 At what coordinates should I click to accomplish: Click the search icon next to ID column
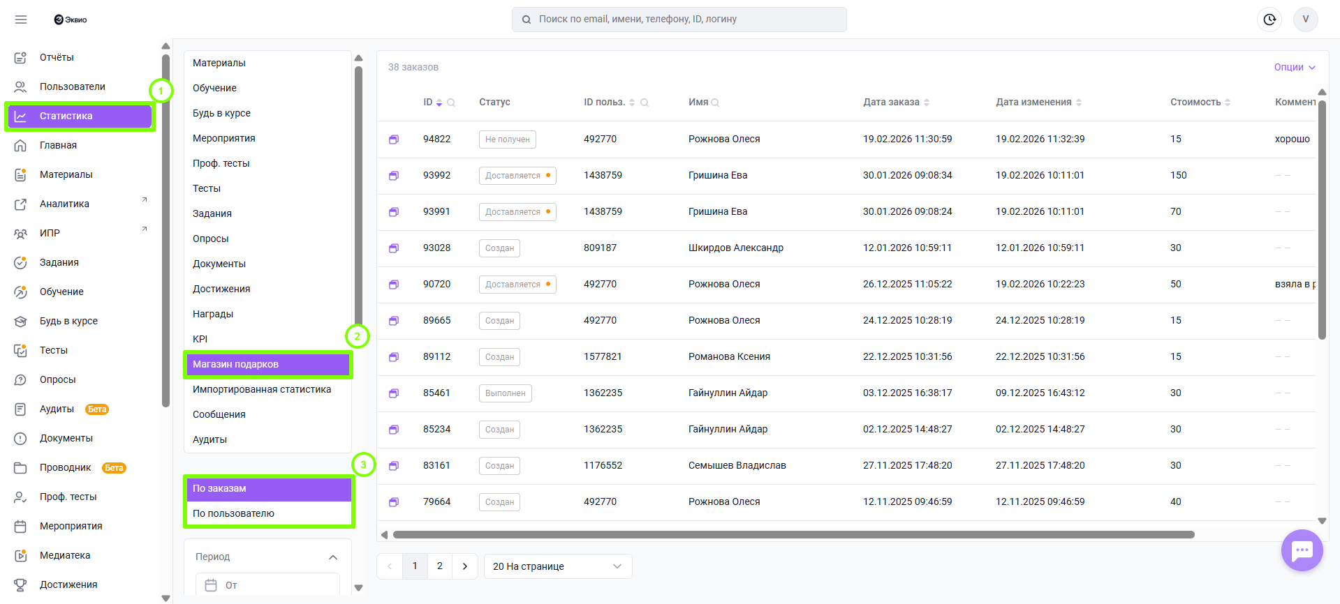point(451,103)
